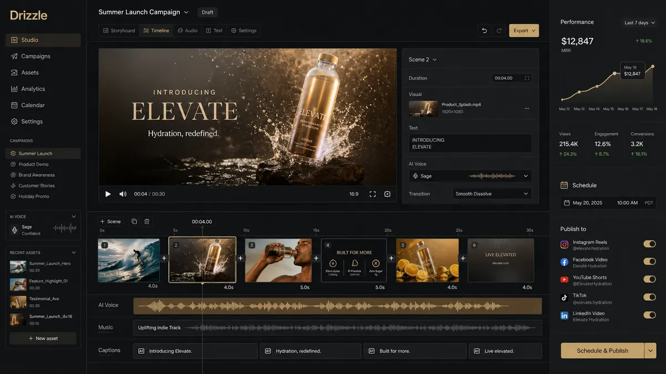Screen dimensions: 666x374
Task: Click the redo arrow icon
Action: pyautogui.click(x=499, y=30)
